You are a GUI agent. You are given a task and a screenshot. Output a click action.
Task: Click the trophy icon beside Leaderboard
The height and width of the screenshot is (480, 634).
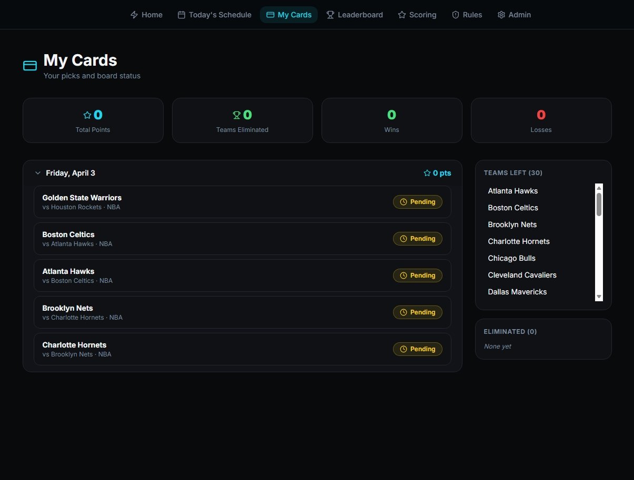330,15
